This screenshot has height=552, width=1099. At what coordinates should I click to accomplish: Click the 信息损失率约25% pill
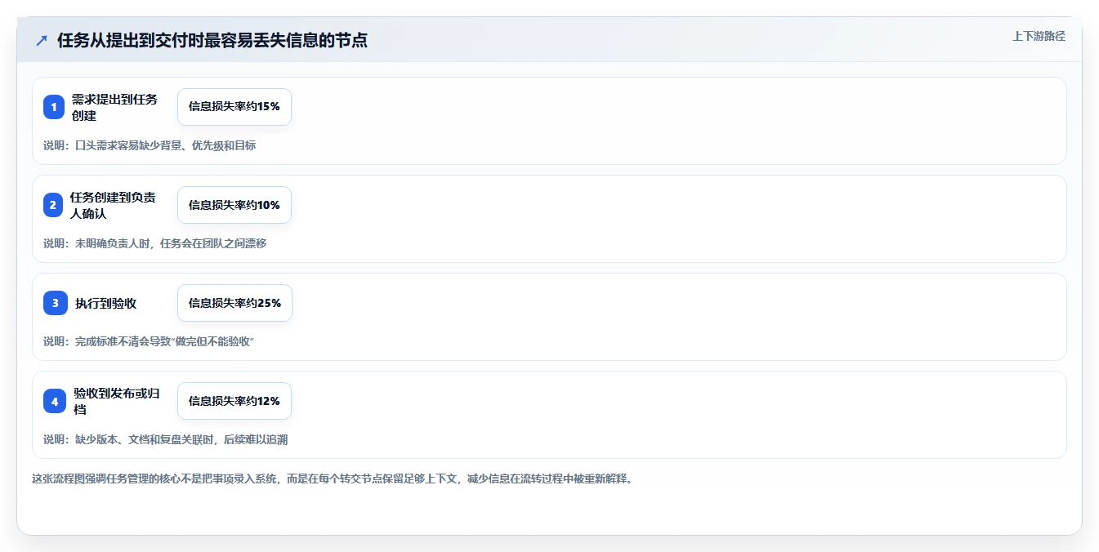pos(235,303)
